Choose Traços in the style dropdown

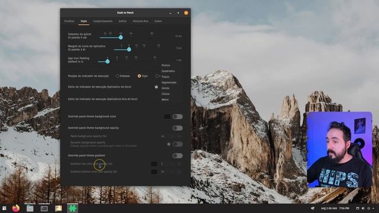(x=166, y=77)
